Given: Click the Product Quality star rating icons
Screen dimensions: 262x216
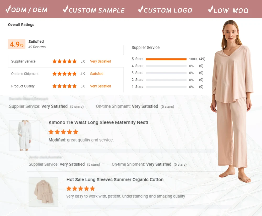Looking at the screenshot, I should (x=64, y=86).
